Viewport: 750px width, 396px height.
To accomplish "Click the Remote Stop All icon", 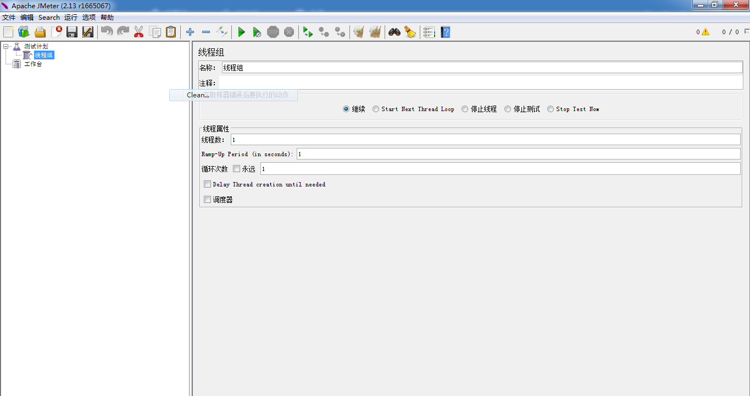I will pyautogui.click(x=324, y=32).
